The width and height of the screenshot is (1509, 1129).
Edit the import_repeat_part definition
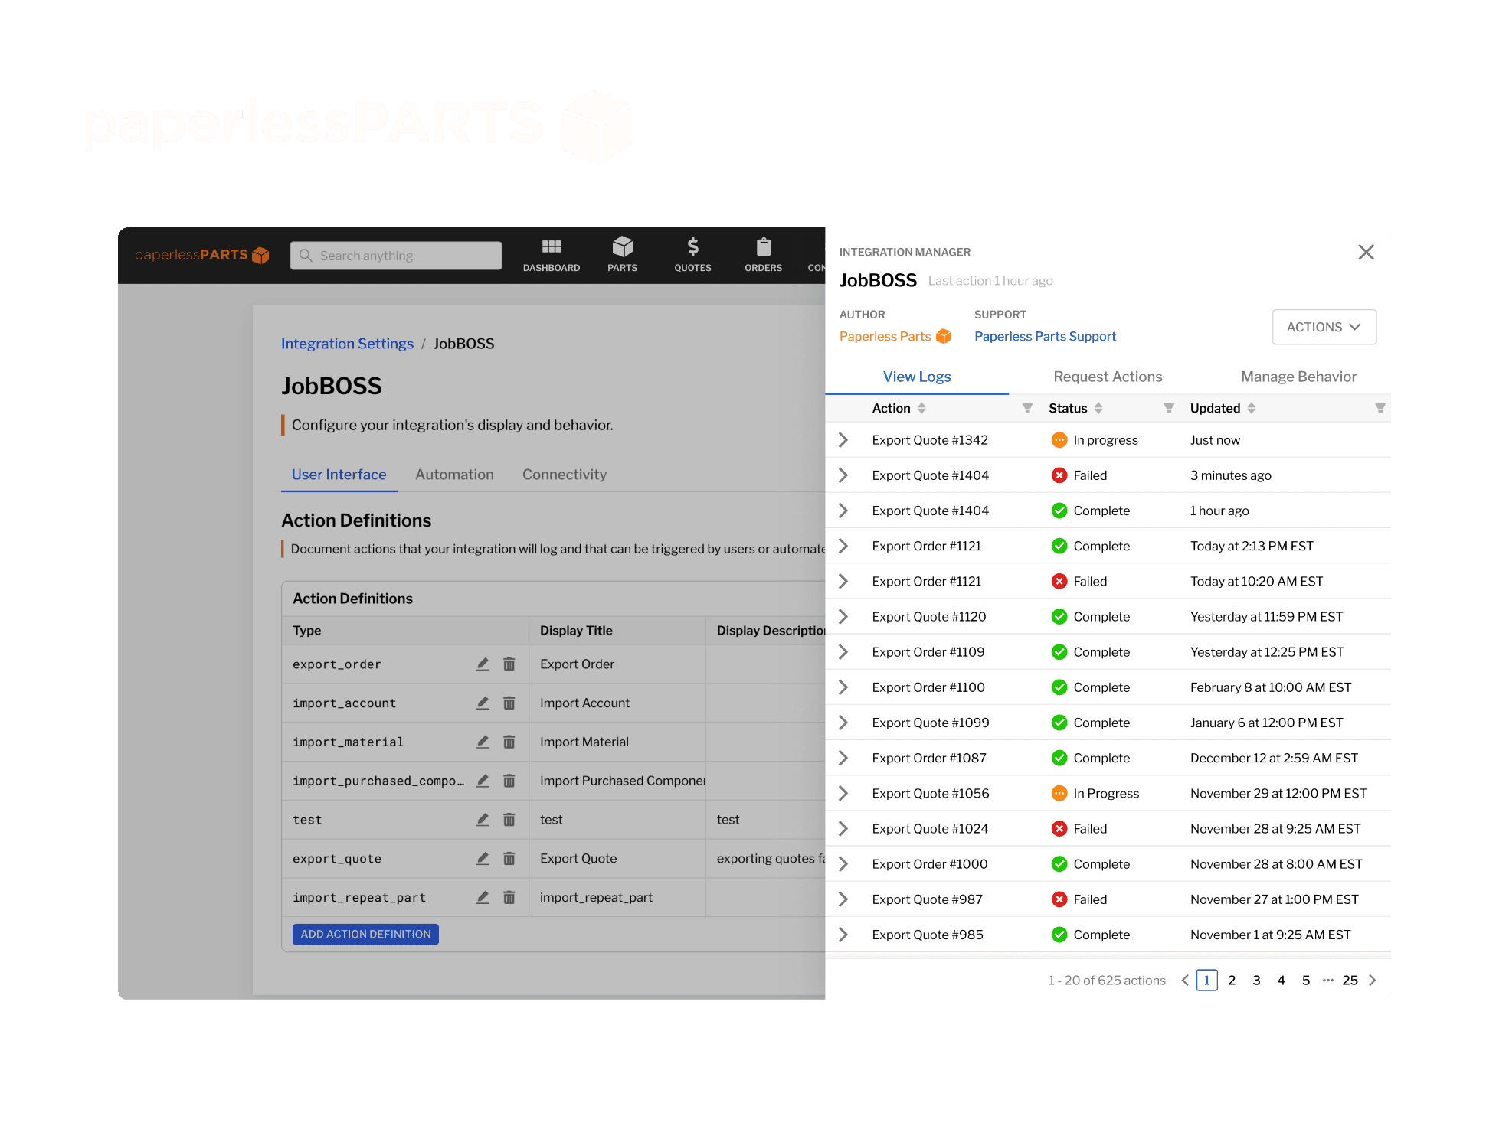[x=483, y=897]
